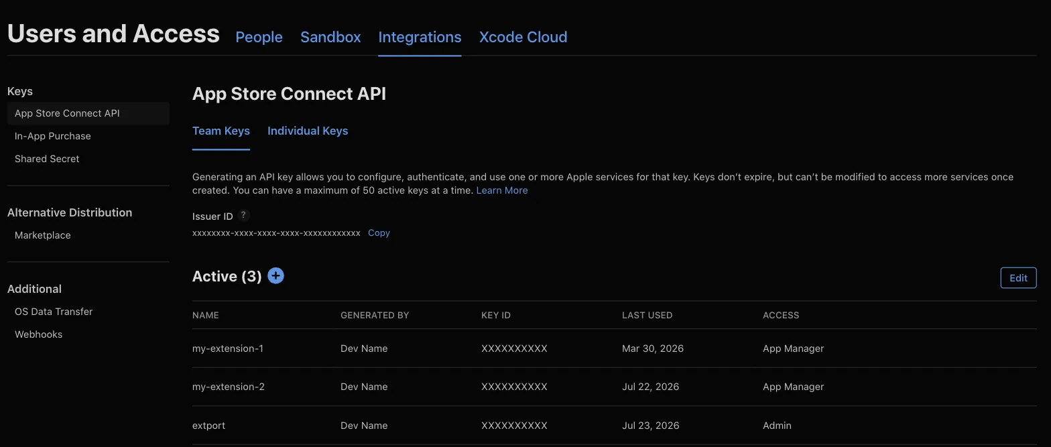Click App Manager access for my-extension-2
1051x447 pixels.
[794, 387]
